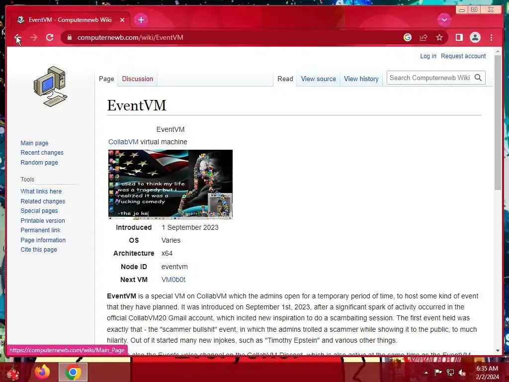Click the scrollbar up arrow
The image size is (509, 382).
pos(498,51)
